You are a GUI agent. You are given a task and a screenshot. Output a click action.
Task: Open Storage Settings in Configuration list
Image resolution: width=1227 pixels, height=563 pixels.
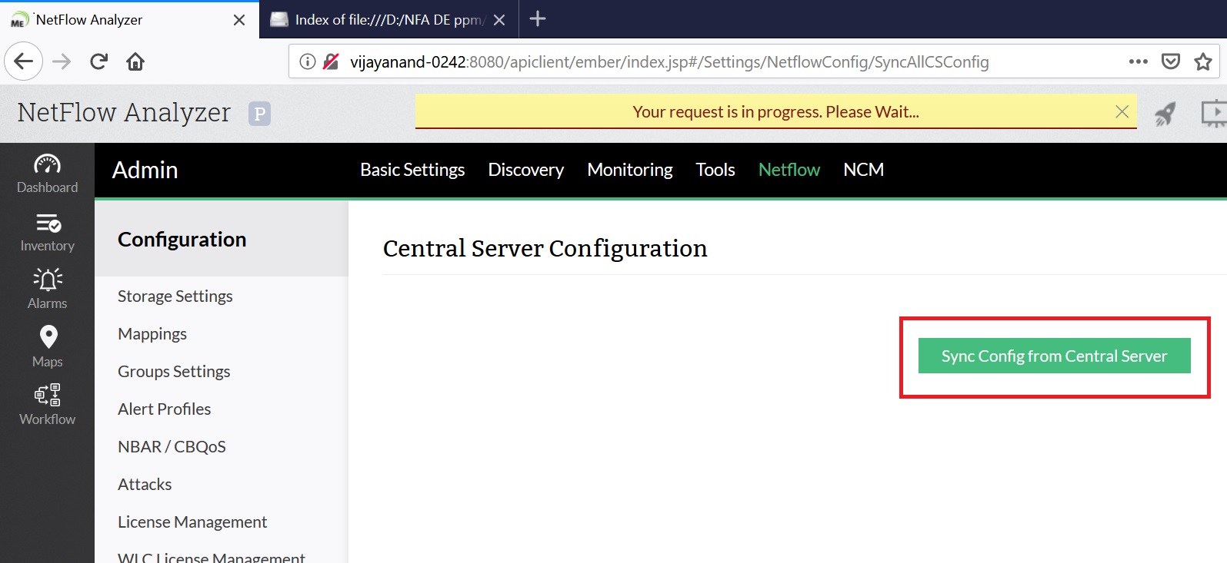pyautogui.click(x=175, y=296)
